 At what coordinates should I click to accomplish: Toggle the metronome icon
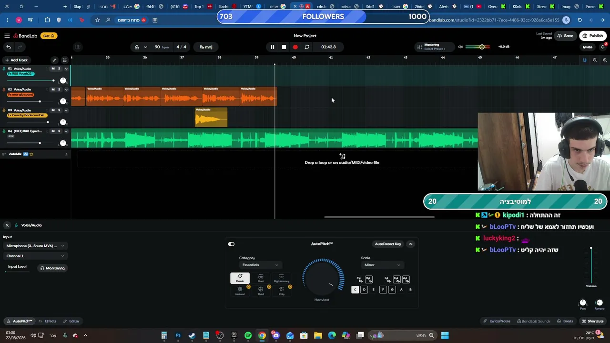coord(137,47)
